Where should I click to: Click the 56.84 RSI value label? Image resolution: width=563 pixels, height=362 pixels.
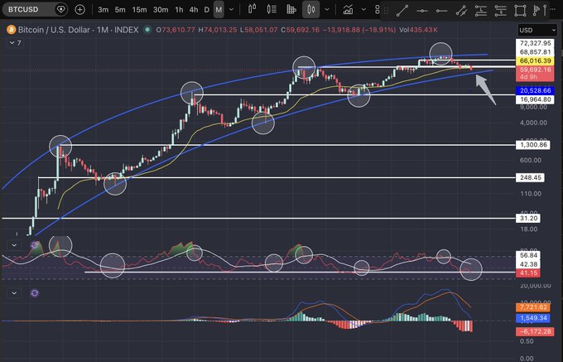(x=528, y=256)
